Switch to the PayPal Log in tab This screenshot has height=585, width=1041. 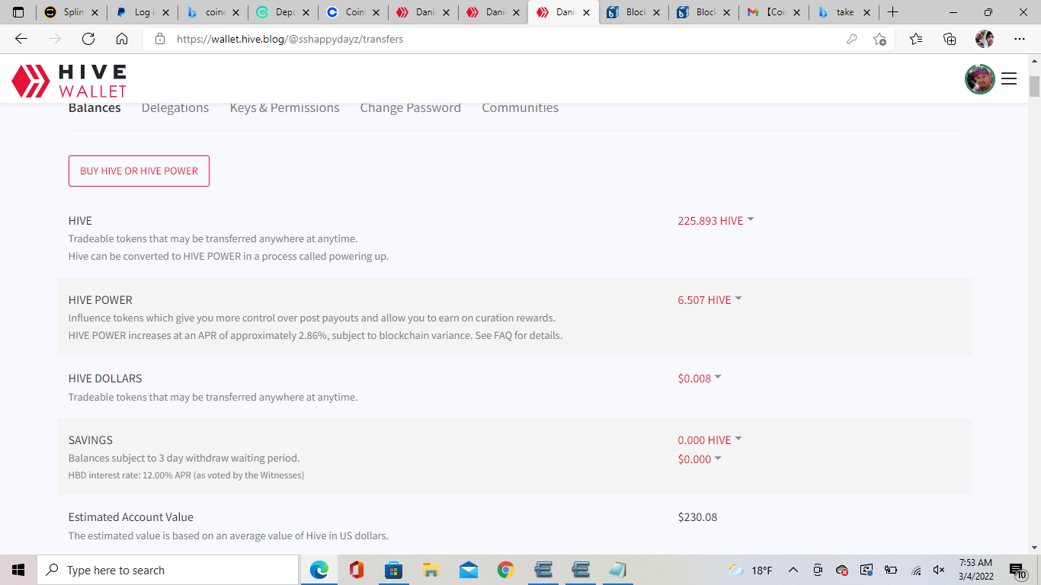click(x=141, y=12)
